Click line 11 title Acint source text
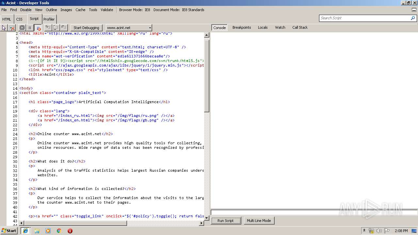Viewport: 418px width, 235px height. (51, 74)
